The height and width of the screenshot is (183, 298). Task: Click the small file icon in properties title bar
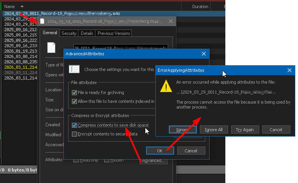pos(43,21)
